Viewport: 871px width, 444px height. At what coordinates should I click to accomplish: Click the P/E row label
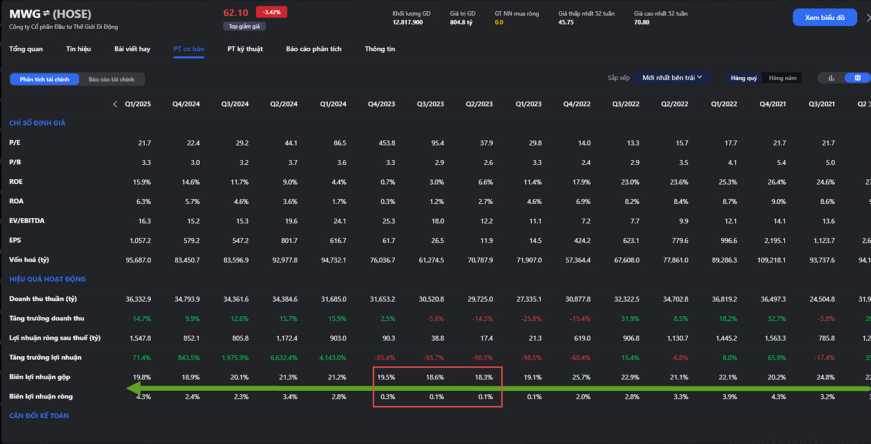pos(16,143)
